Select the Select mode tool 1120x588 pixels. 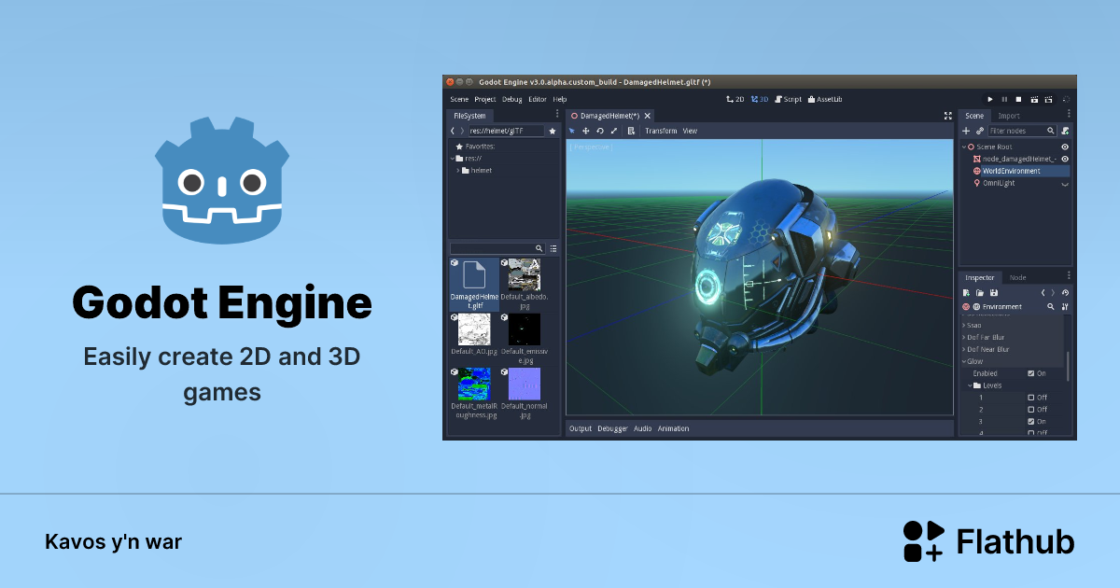click(572, 131)
